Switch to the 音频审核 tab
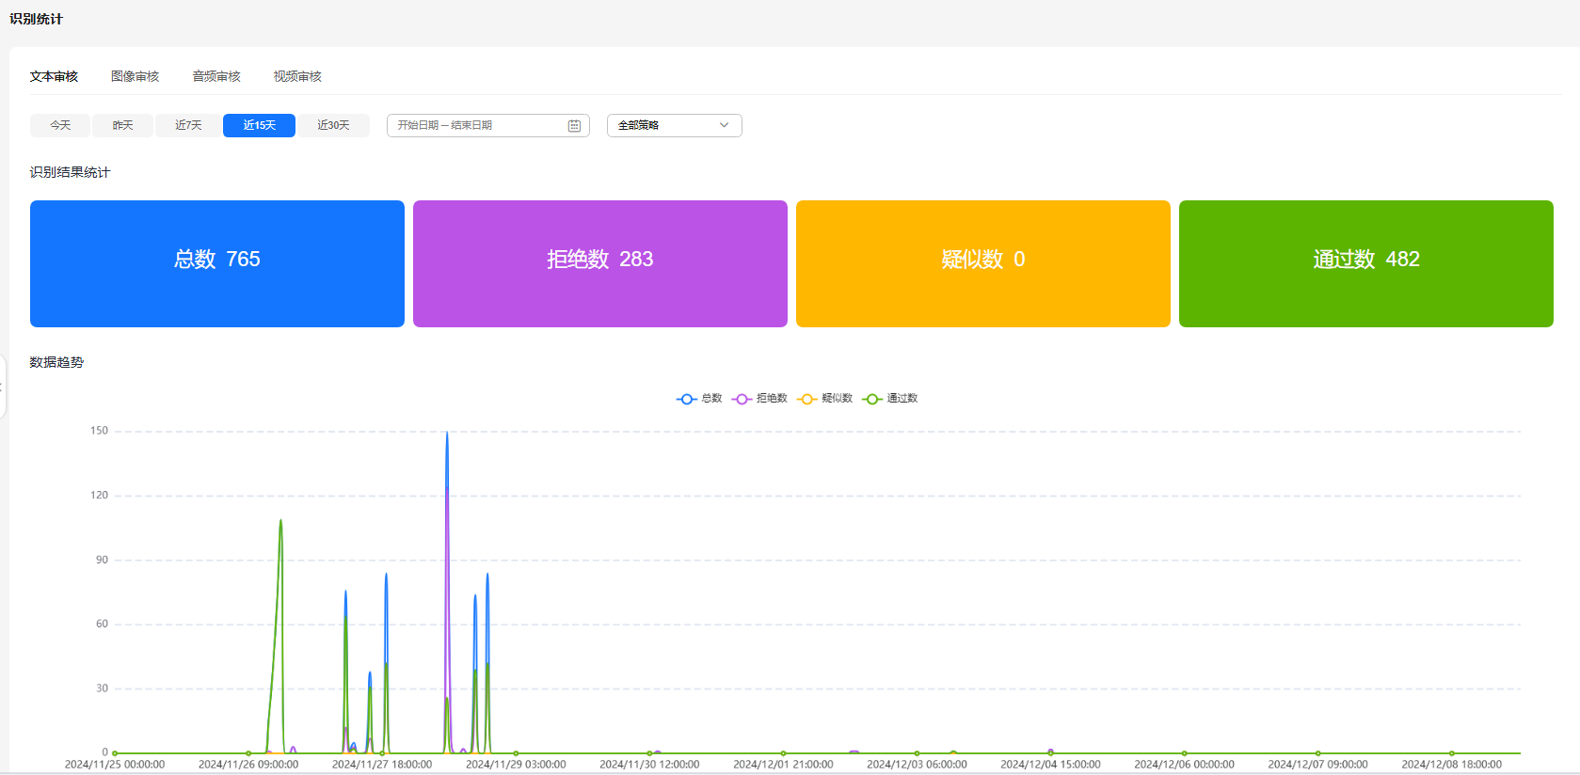Screen dimensions: 1580x775 (216, 76)
